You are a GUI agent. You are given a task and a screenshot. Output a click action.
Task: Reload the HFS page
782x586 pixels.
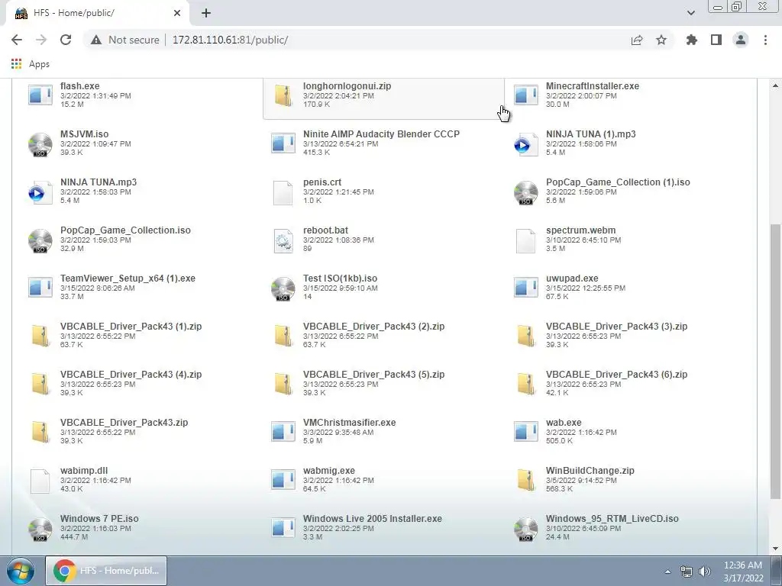(x=66, y=40)
